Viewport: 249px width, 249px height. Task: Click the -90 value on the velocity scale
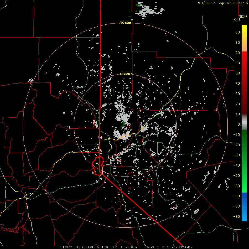[237, 217]
